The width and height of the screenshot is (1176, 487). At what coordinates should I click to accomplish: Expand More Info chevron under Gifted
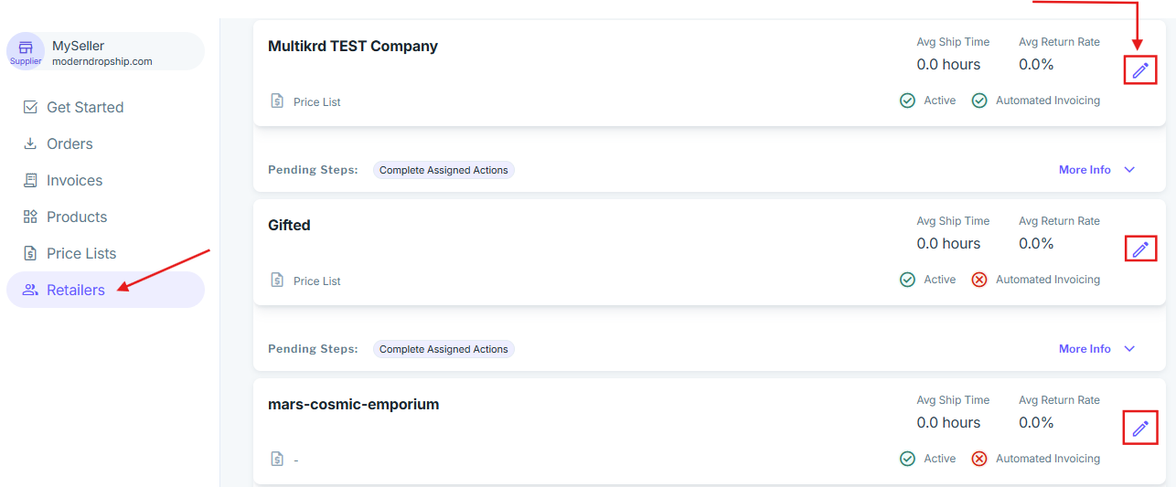[x=1129, y=349]
